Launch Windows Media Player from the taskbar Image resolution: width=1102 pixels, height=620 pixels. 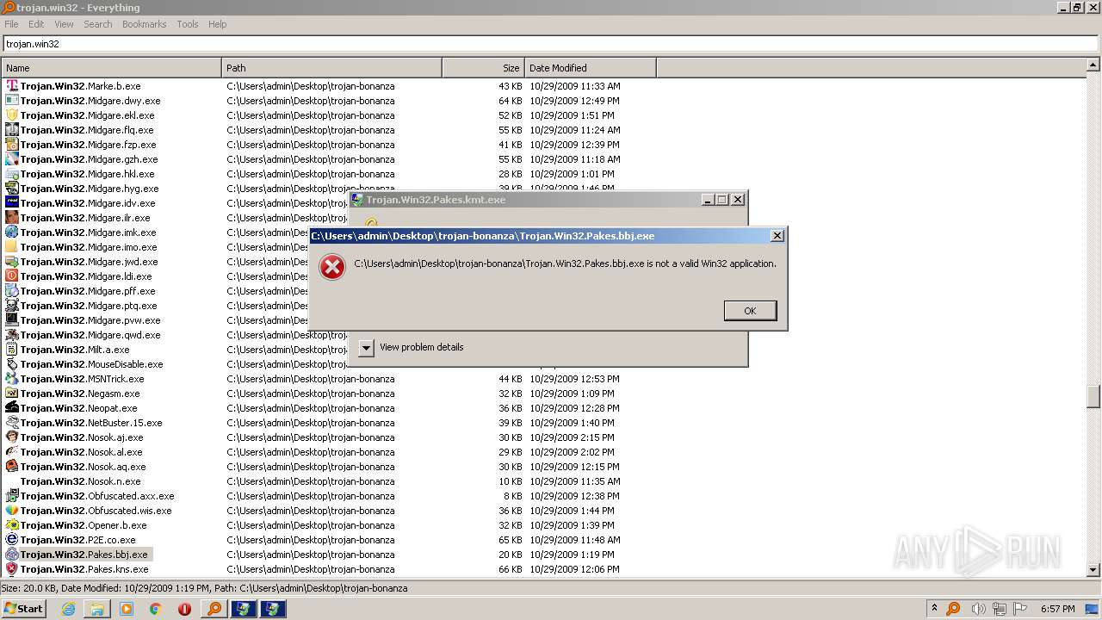pyautogui.click(x=127, y=609)
